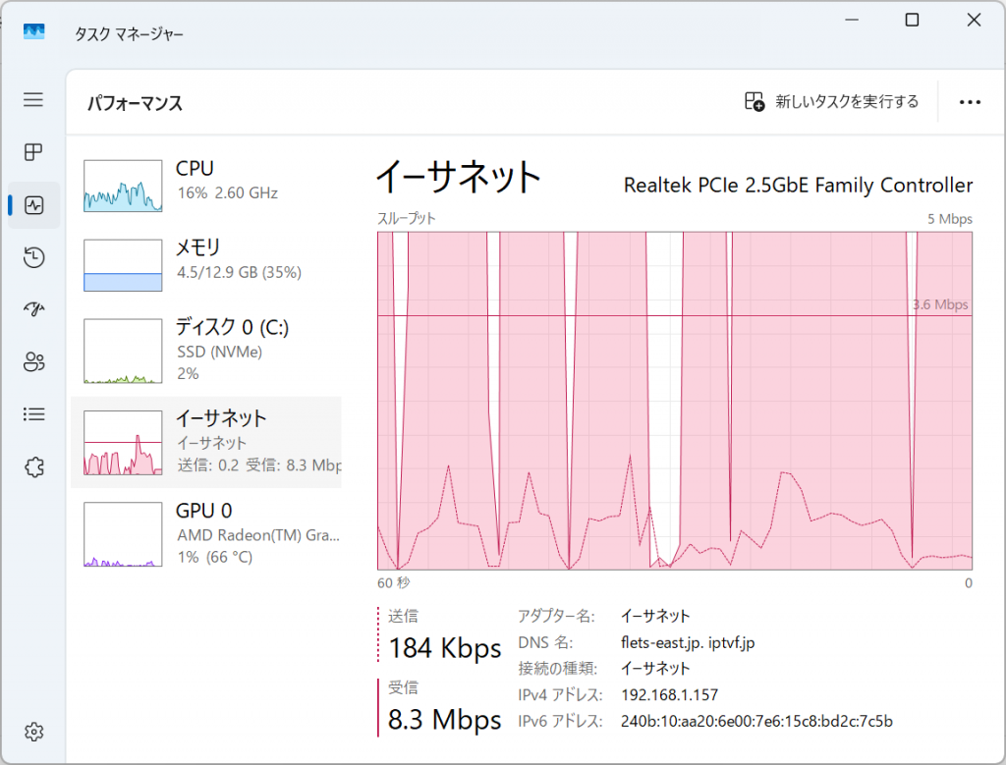Open the App history page icon
This screenshot has width=1006, height=765.
point(33,257)
